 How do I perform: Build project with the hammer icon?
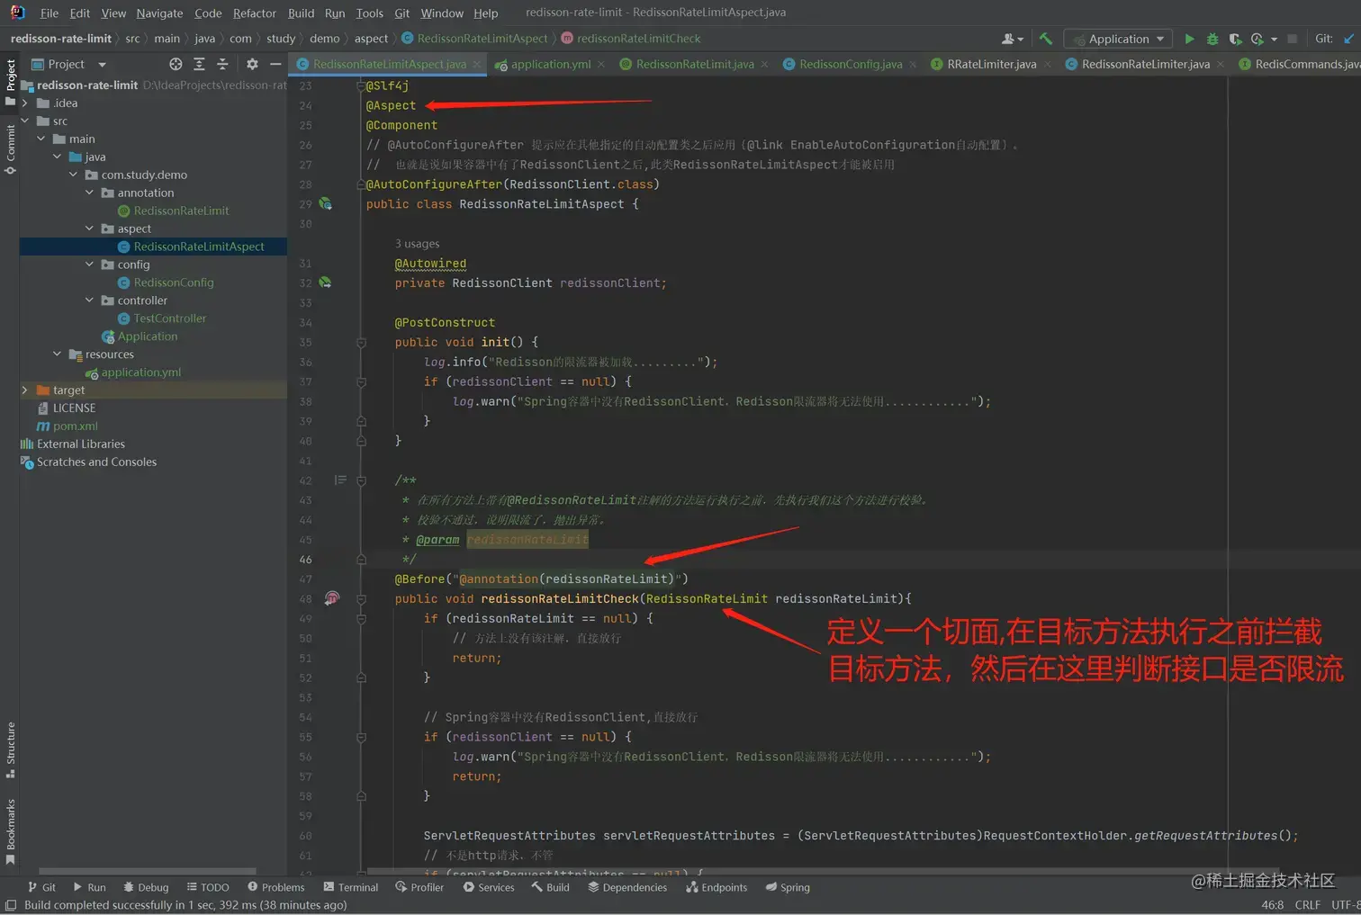tap(1046, 39)
